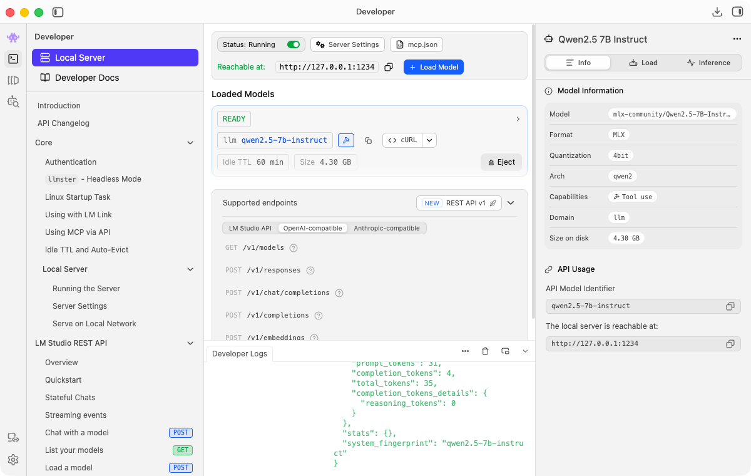Screen dimensions: 751x476
Task: Copy API Model Identifier field value
Action: pyautogui.click(x=730, y=306)
